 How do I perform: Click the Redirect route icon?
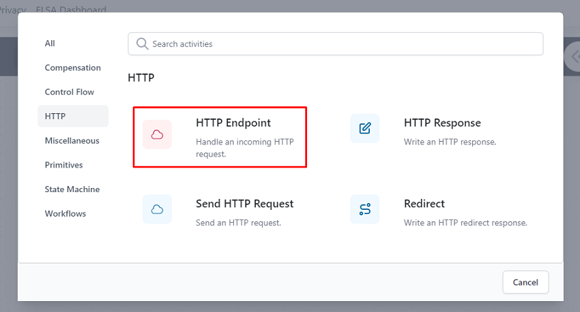point(365,209)
